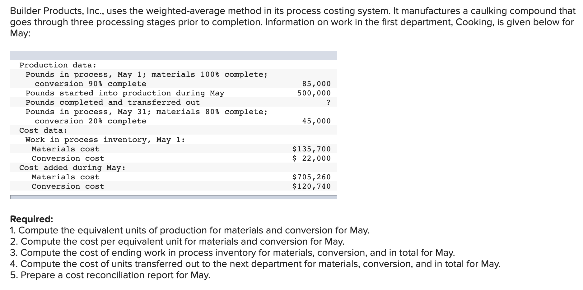Click 'Cost added during May:' label
This screenshot has width=583, height=290.
[72, 168]
